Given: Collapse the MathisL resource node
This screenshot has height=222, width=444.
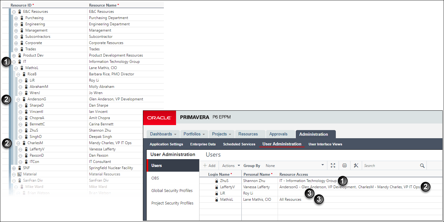Looking at the screenshot, I should [x=16, y=68].
